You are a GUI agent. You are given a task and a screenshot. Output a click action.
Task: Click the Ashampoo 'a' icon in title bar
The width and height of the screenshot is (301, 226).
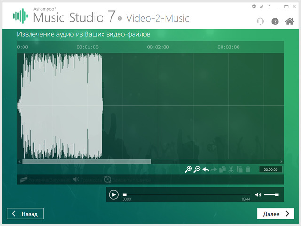[261, 7]
